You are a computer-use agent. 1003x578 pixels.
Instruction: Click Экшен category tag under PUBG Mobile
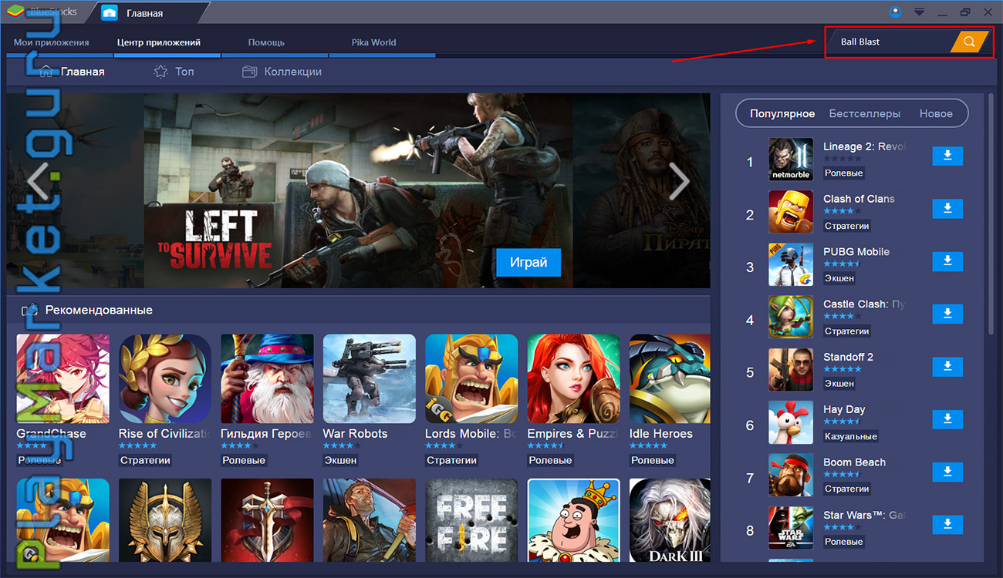839,278
